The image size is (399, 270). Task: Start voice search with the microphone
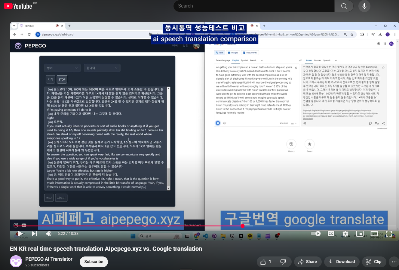[x=364, y=6]
